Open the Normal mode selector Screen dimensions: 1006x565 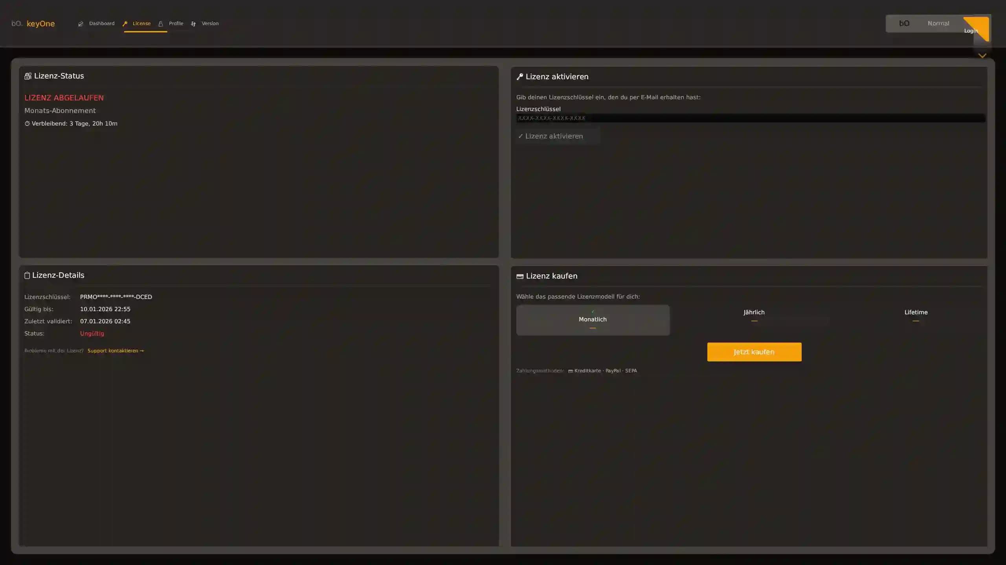click(938, 24)
